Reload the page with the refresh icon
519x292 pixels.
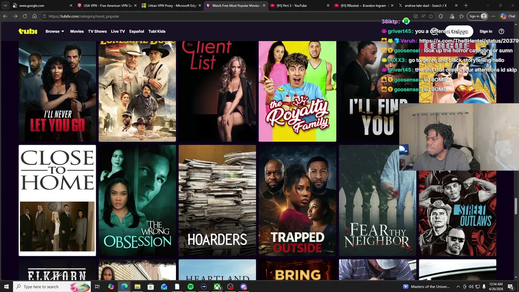click(x=25, y=16)
